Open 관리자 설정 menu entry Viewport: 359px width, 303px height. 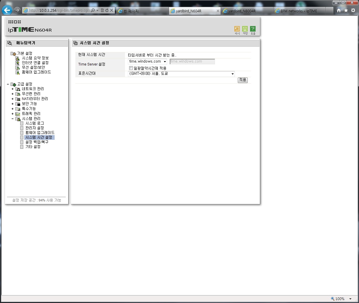[x=34, y=128]
